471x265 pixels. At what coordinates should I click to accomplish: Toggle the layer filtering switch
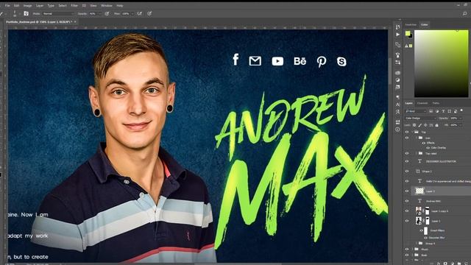(x=461, y=111)
